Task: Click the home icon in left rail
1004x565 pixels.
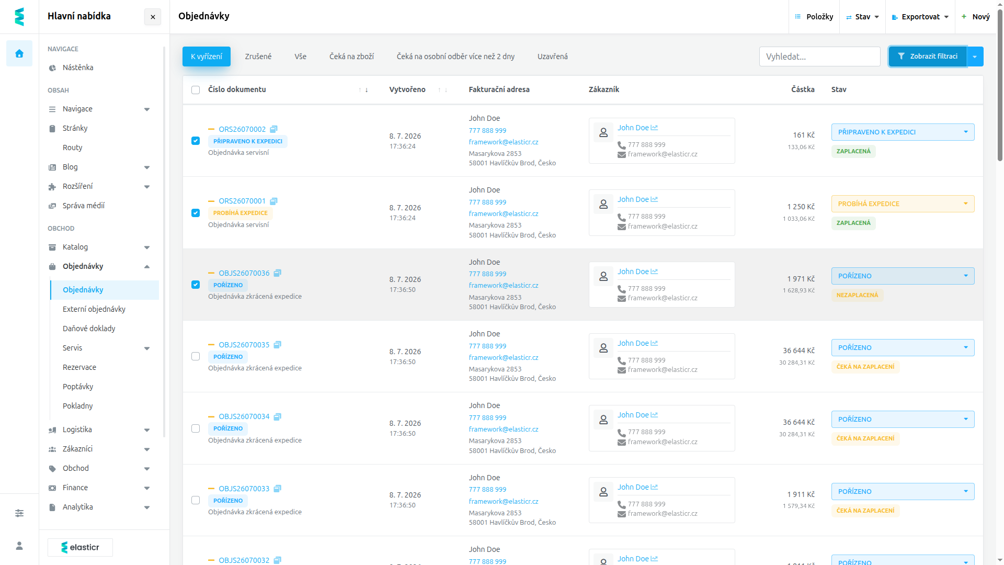Action: [19, 53]
